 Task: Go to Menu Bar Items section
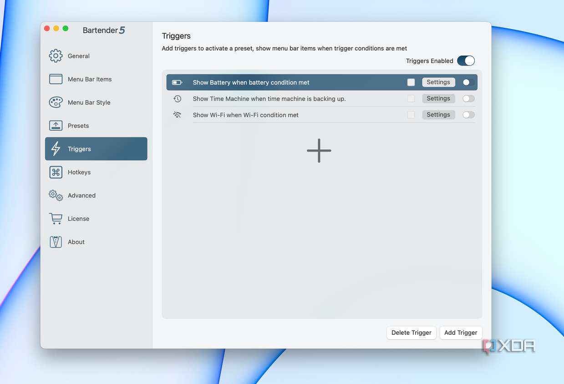click(90, 79)
